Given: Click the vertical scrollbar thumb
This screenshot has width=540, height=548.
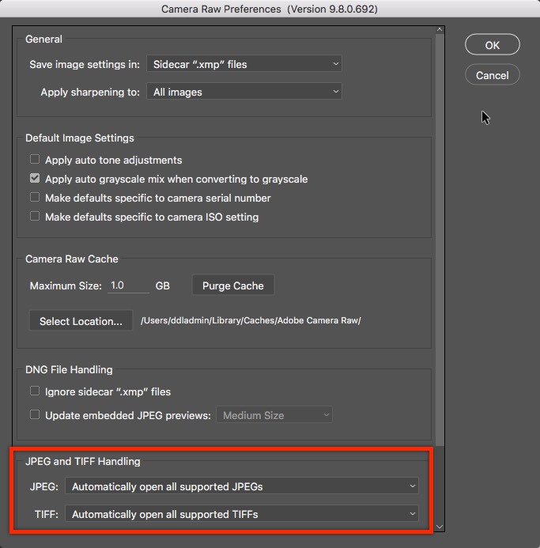Looking at the screenshot, I should [x=440, y=237].
